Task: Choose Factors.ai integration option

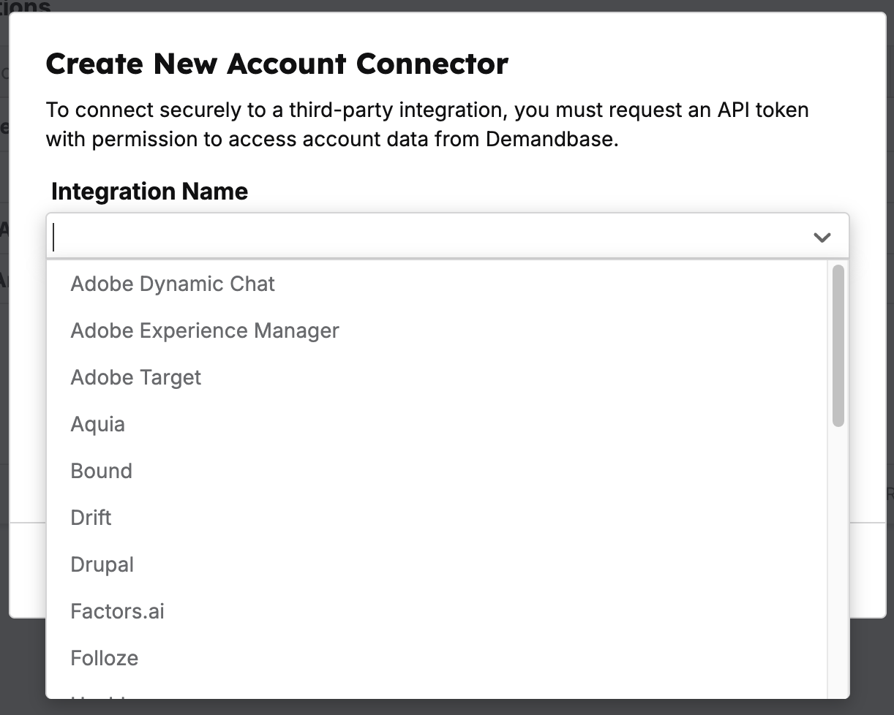Action: (x=437, y=611)
